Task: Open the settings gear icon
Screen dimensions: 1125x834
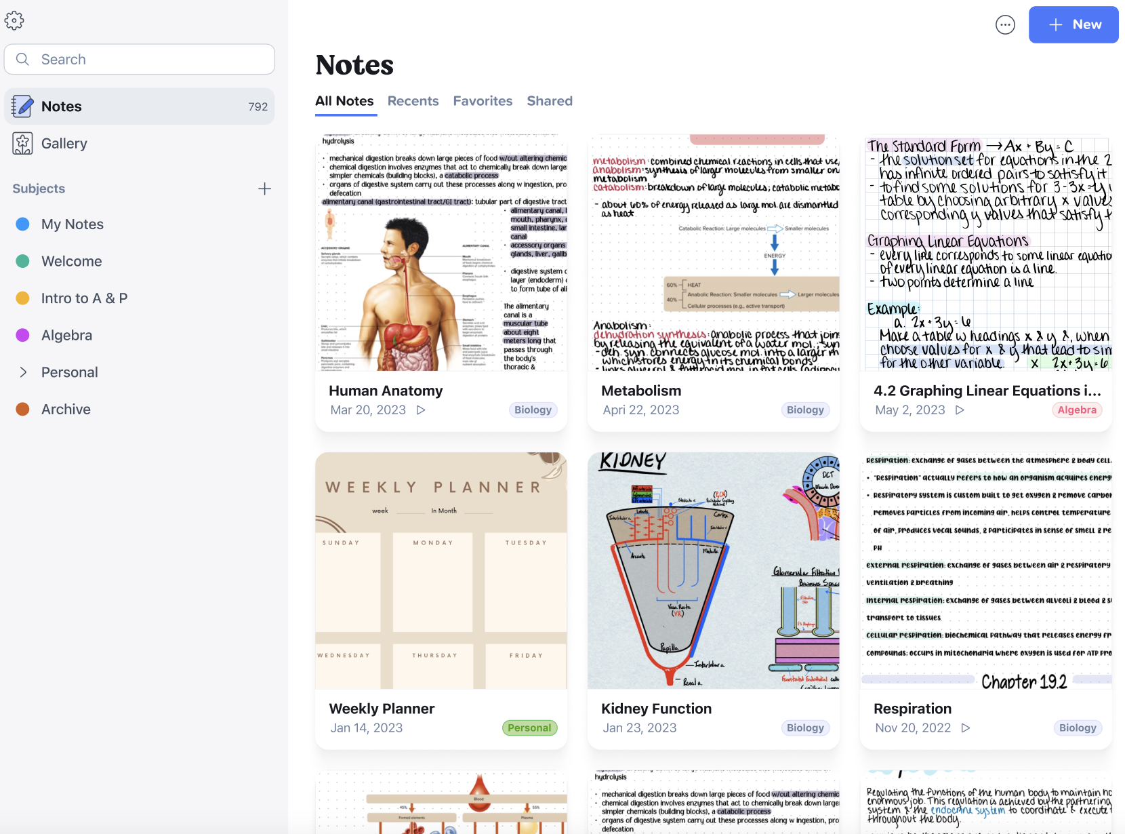Action: tap(15, 20)
